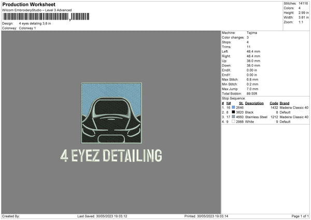Click the 'Brand' column header
The height and width of the screenshot is (220, 311).
(285, 103)
